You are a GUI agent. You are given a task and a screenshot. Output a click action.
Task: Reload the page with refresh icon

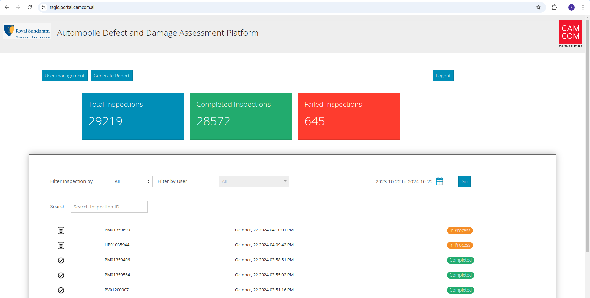click(x=30, y=7)
